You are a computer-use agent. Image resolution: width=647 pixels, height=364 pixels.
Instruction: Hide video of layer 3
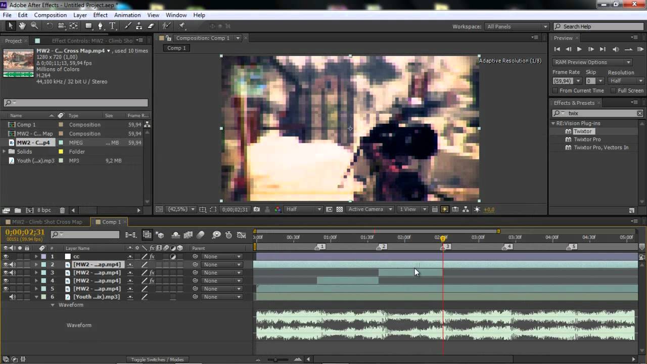click(x=6, y=272)
